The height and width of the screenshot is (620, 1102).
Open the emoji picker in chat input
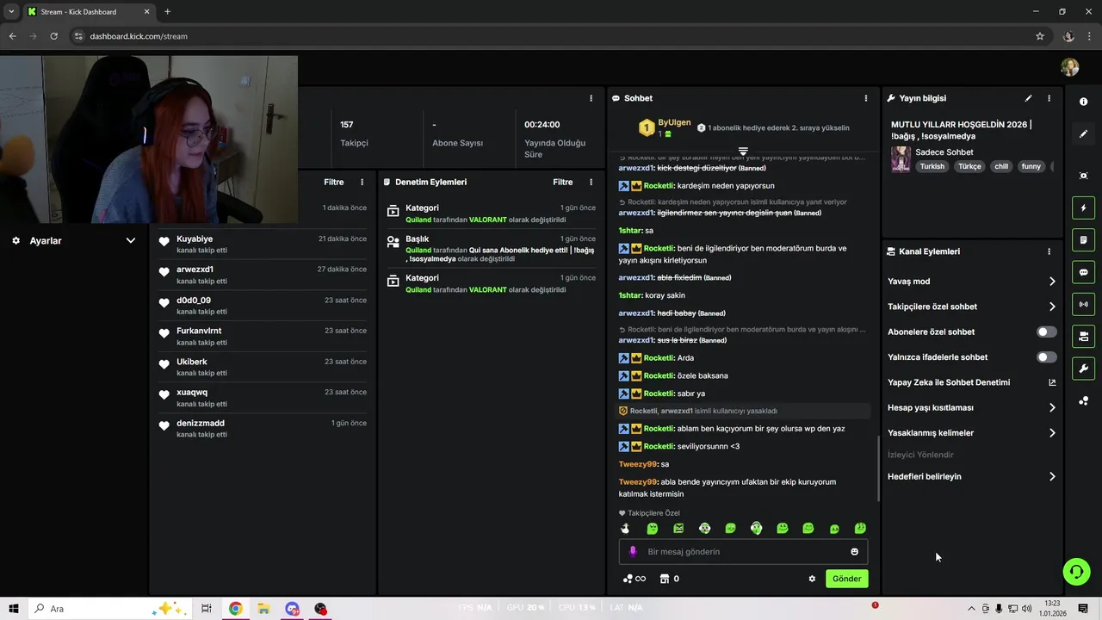tap(854, 552)
